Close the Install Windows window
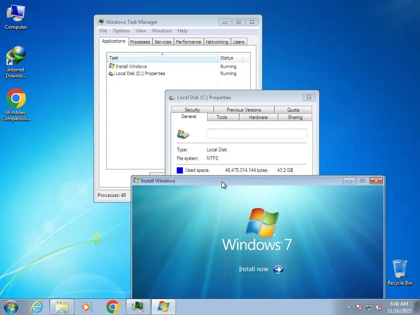Viewport: 420px width, 315px height. pos(376,181)
